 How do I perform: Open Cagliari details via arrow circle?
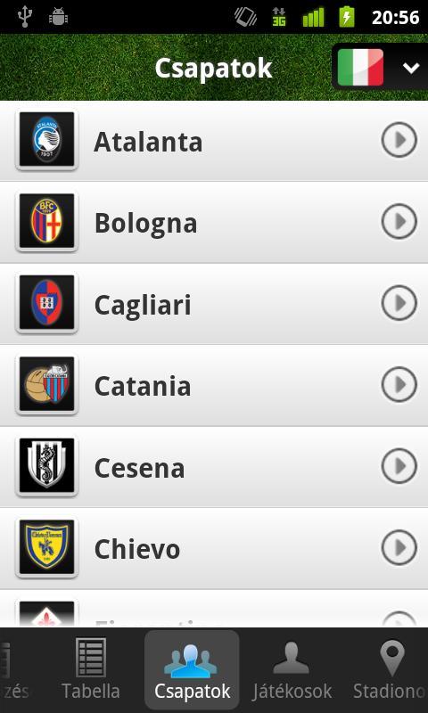click(x=399, y=303)
